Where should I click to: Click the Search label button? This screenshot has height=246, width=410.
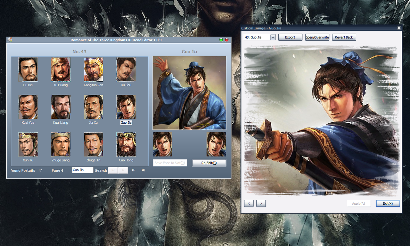coord(101,170)
